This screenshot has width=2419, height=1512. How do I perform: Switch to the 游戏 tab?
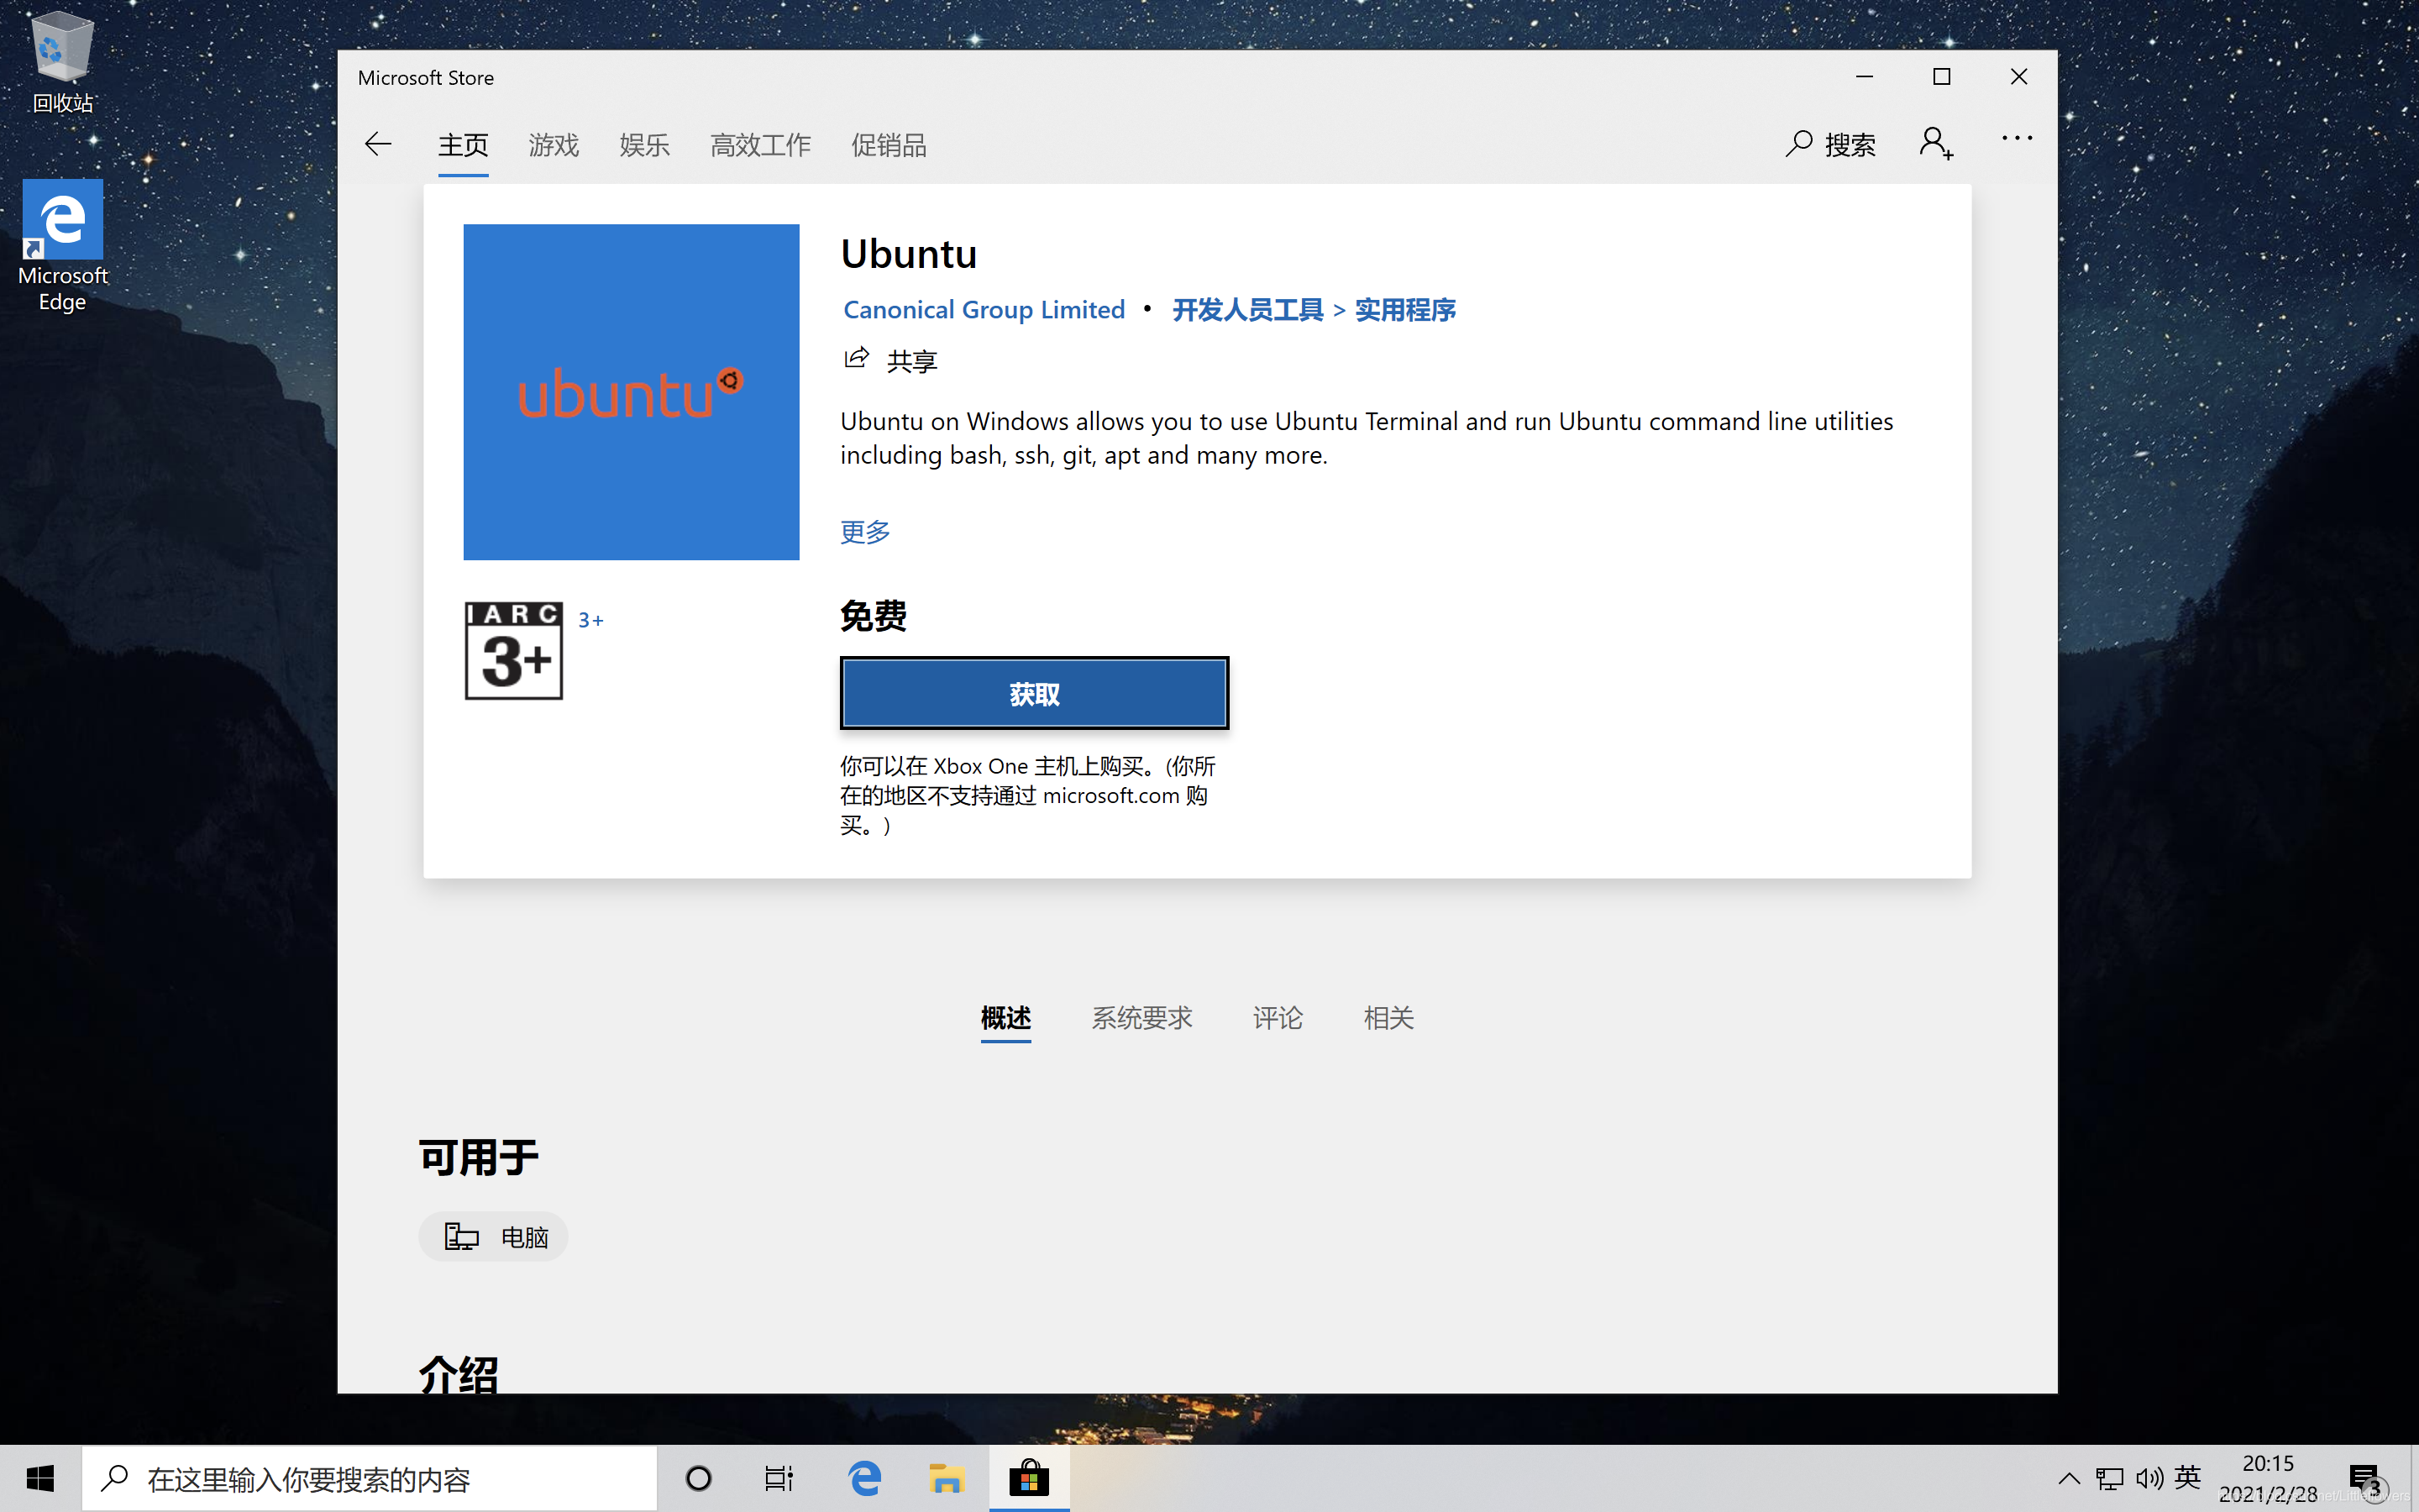(554, 145)
